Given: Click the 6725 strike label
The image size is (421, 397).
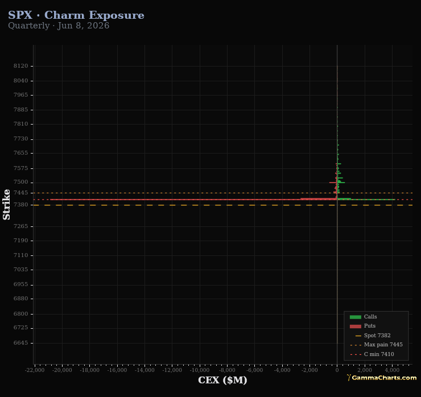Looking at the screenshot, I should tap(21, 328).
